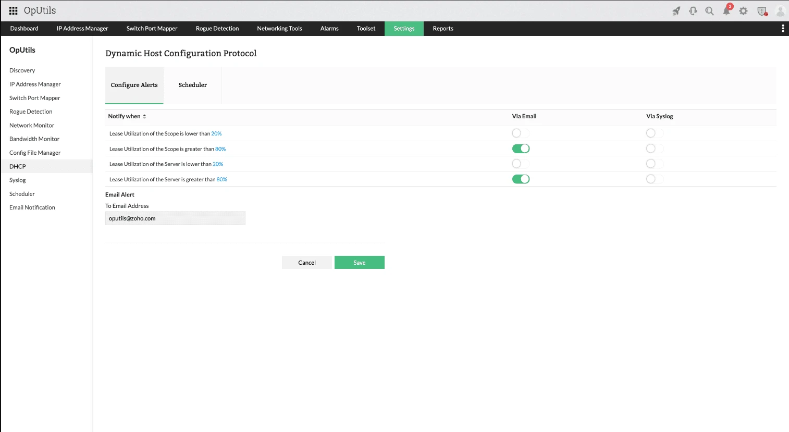Open the user profile avatar
789x432 pixels.
tap(780, 10)
